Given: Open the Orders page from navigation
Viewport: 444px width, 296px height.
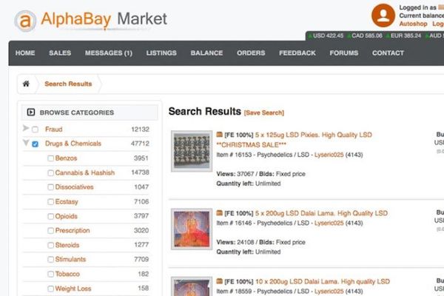Looking at the screenshot, I should point(250,53).
